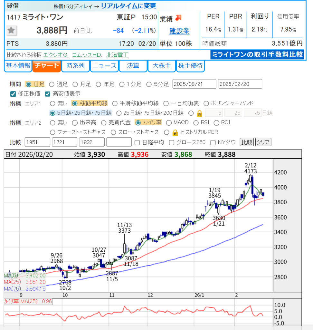Select the 週足 period radio button
313x330 pixels.
(52, 84)
